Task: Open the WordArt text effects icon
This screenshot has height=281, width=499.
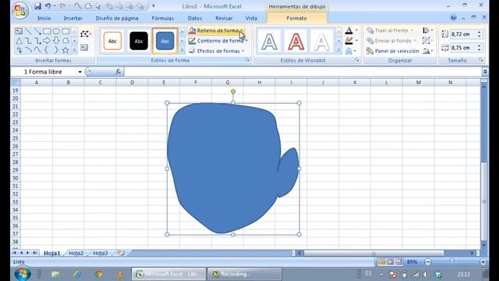Action: pyautogui.click(x=350, y=51)
